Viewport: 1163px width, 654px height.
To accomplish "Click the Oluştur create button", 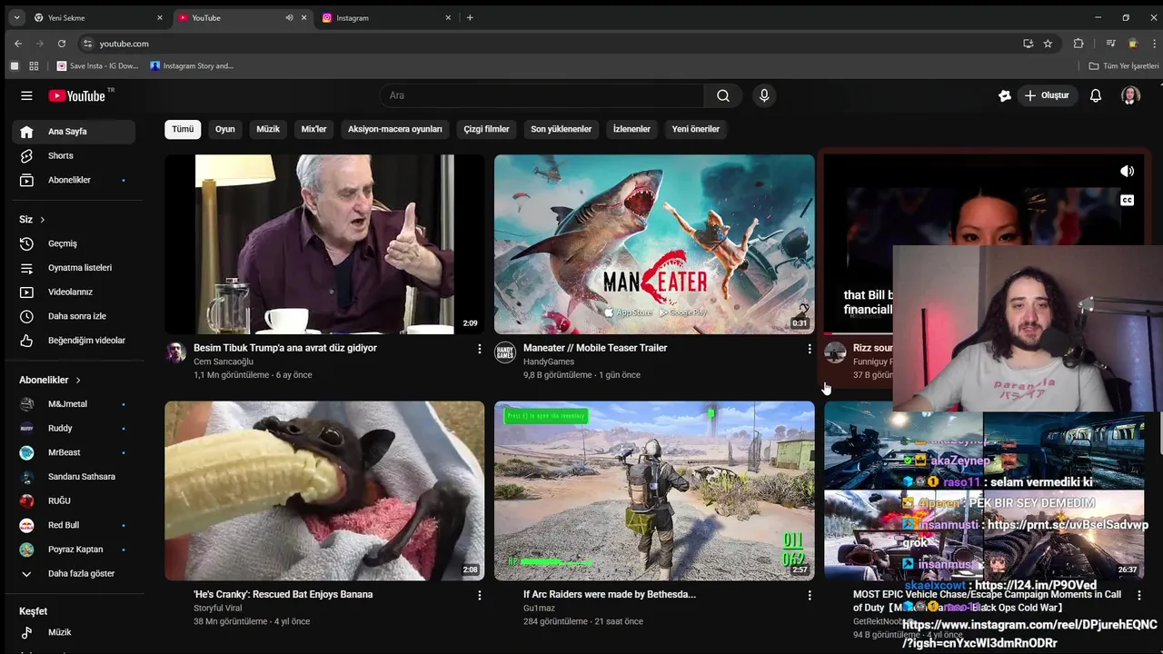I will coord(1047,95).
